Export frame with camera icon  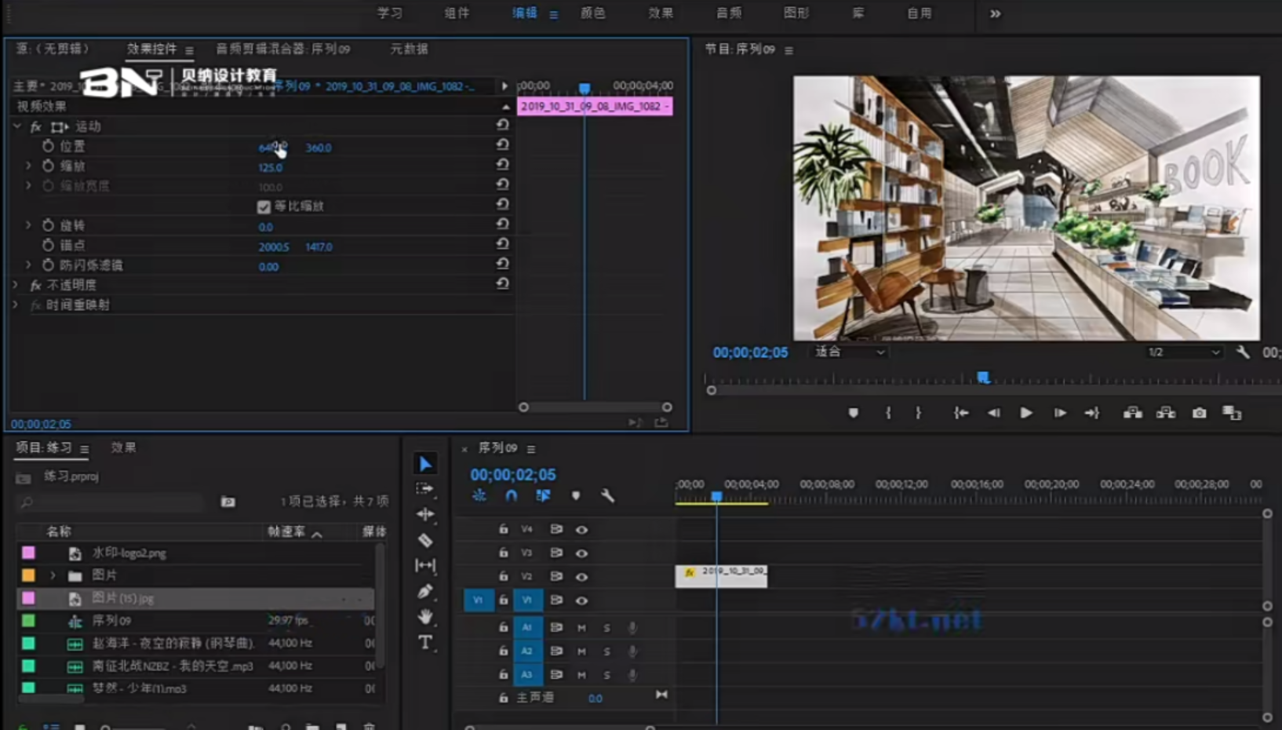1199,413
